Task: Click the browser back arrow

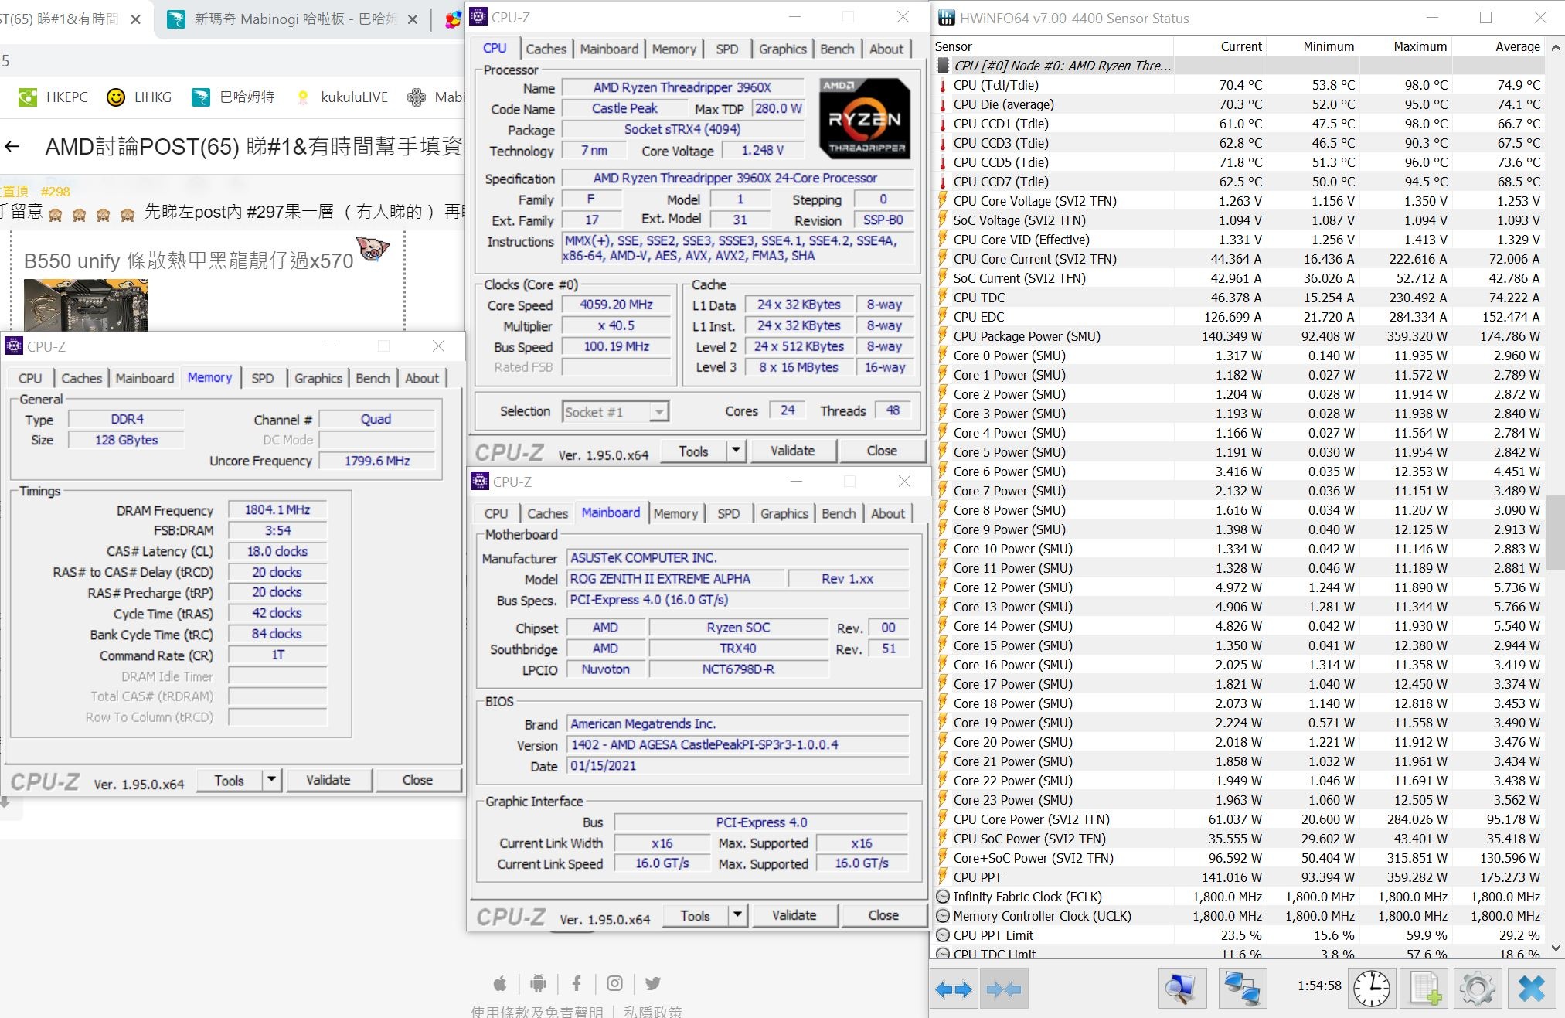Action: pyautogui.click(x=12, y=146)
